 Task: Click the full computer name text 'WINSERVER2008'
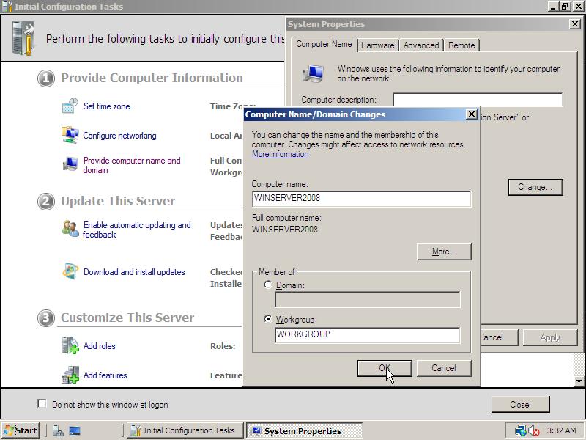coord(285,230)
